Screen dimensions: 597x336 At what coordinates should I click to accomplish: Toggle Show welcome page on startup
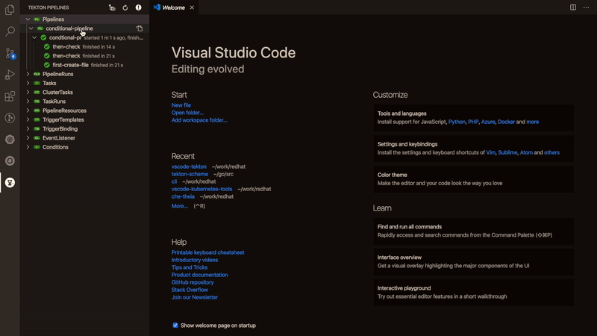175,326
